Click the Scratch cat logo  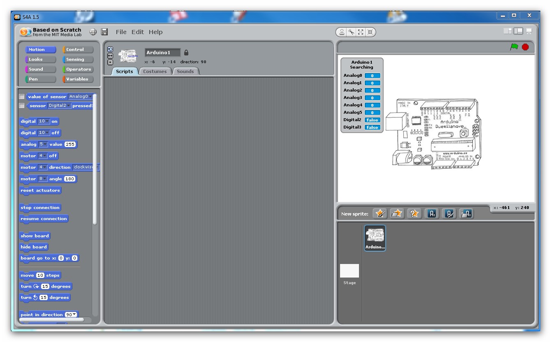[25, 32]
